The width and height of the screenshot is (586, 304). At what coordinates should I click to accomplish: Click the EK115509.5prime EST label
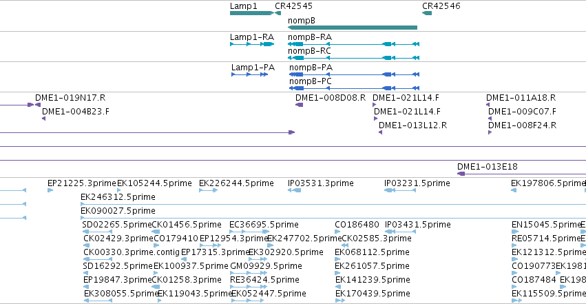tap(549, 294)
